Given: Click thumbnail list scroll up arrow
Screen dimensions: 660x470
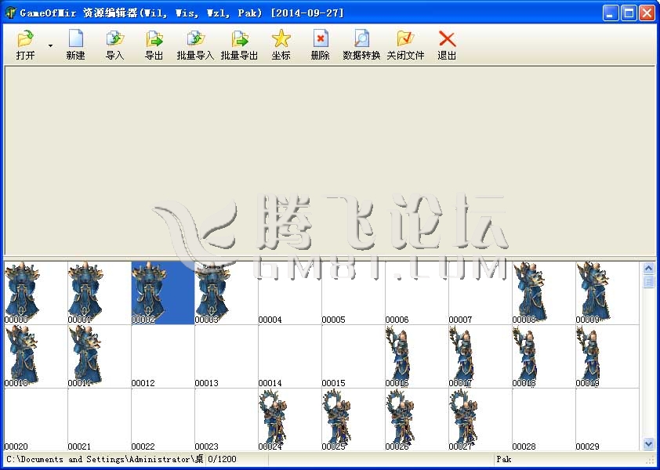Looking at the screenshot, I should point(649,268).
